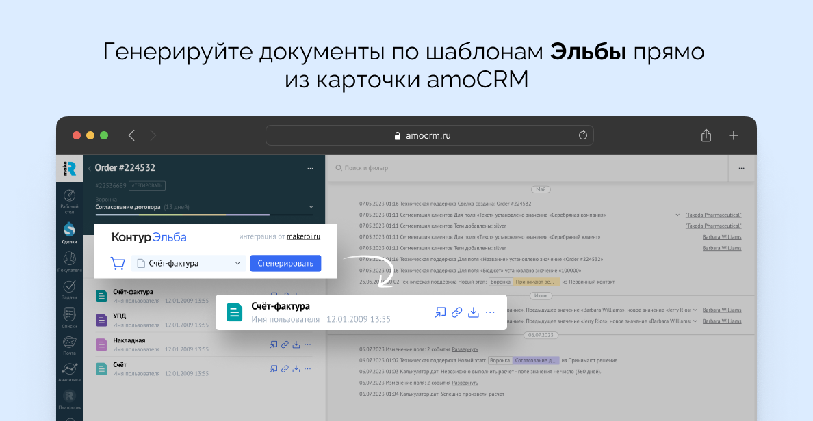
Task: Expand the chevron after new value «Barbara Williams»
Action: coord(695,321)
